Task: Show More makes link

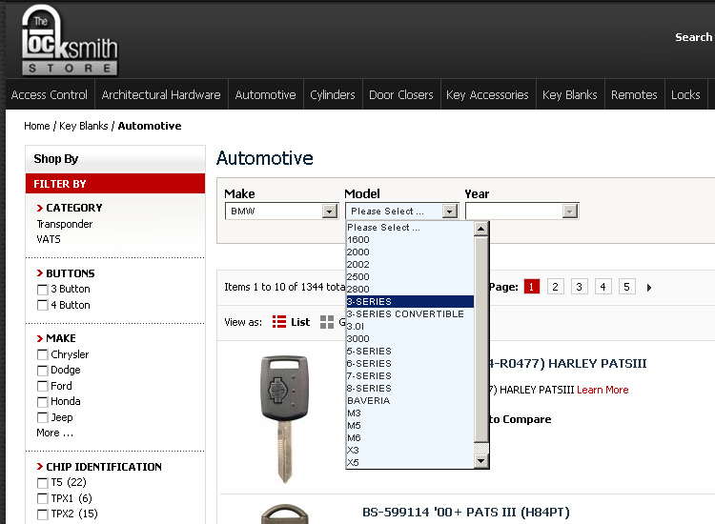Action: 54,433
